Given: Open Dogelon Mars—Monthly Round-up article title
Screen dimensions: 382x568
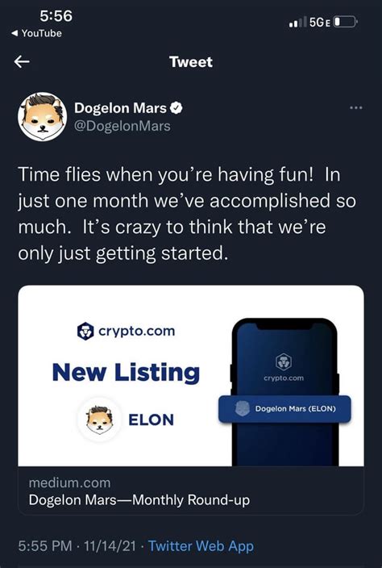Looking at the screenshot, I should (x=139, y=500).
